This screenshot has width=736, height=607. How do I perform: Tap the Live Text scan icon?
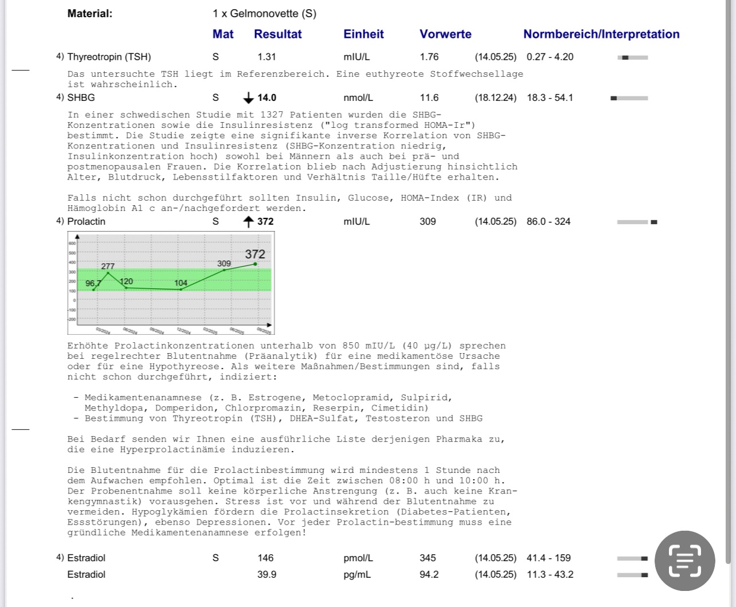coord(684,561)
